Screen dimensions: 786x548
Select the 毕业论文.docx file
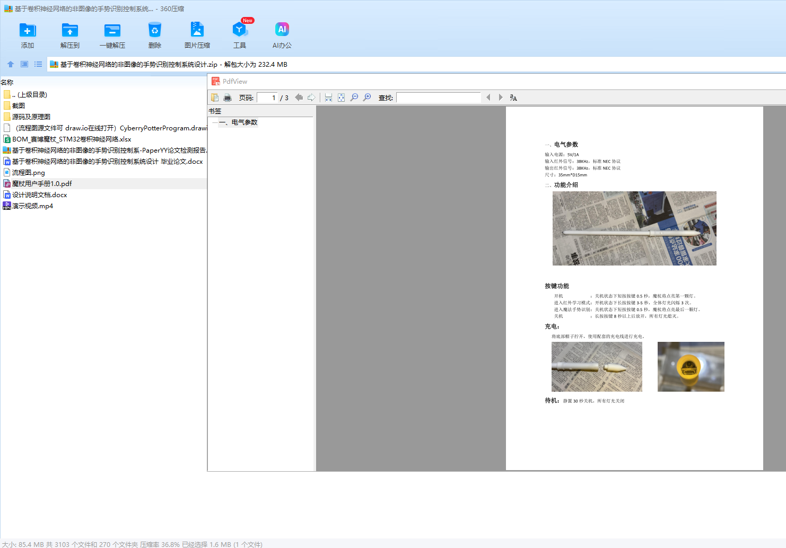(x=103, y=162)
